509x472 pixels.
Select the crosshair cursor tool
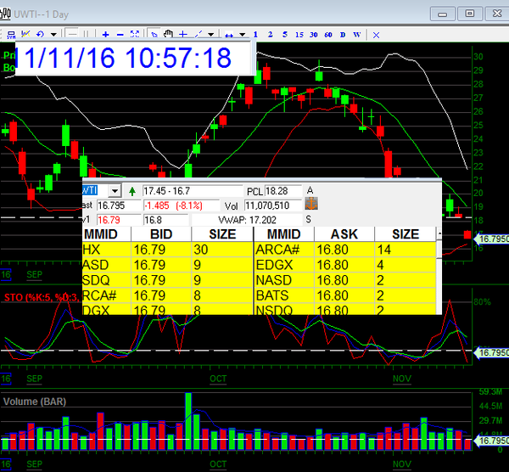coord(182,34)
